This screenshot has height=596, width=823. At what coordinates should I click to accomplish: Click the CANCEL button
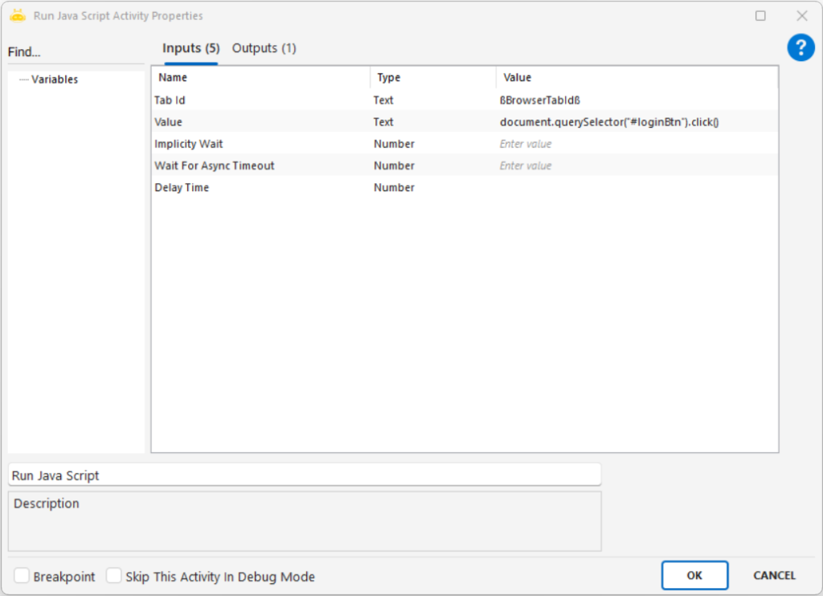774,575
